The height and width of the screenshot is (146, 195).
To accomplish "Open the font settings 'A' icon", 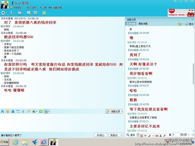I will click(3, 111).
